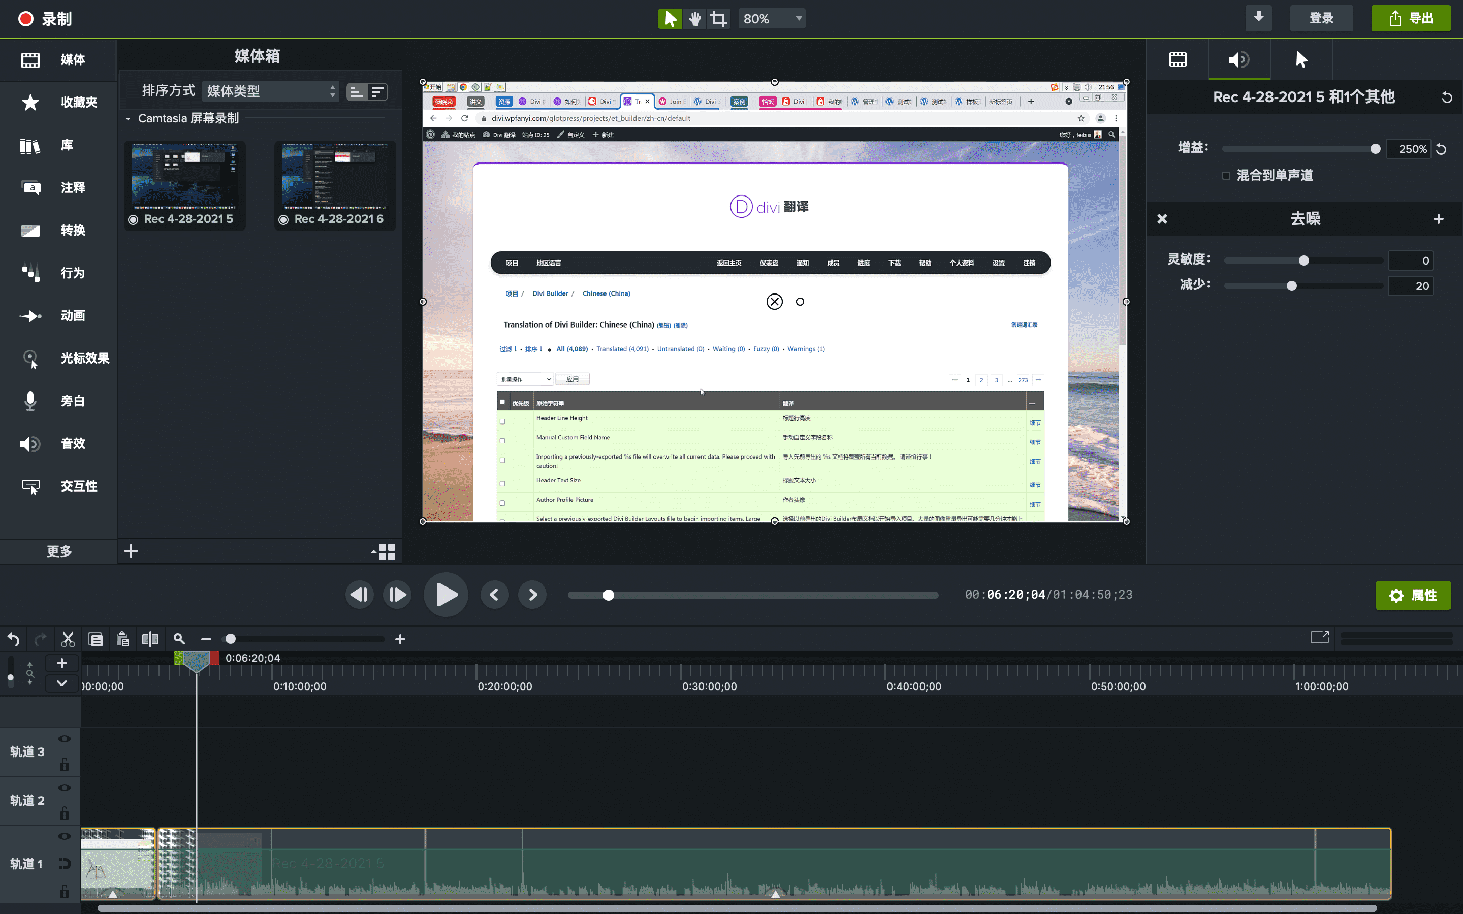
Task: Open the 转换 transitions tab
Action: [58, 231]
